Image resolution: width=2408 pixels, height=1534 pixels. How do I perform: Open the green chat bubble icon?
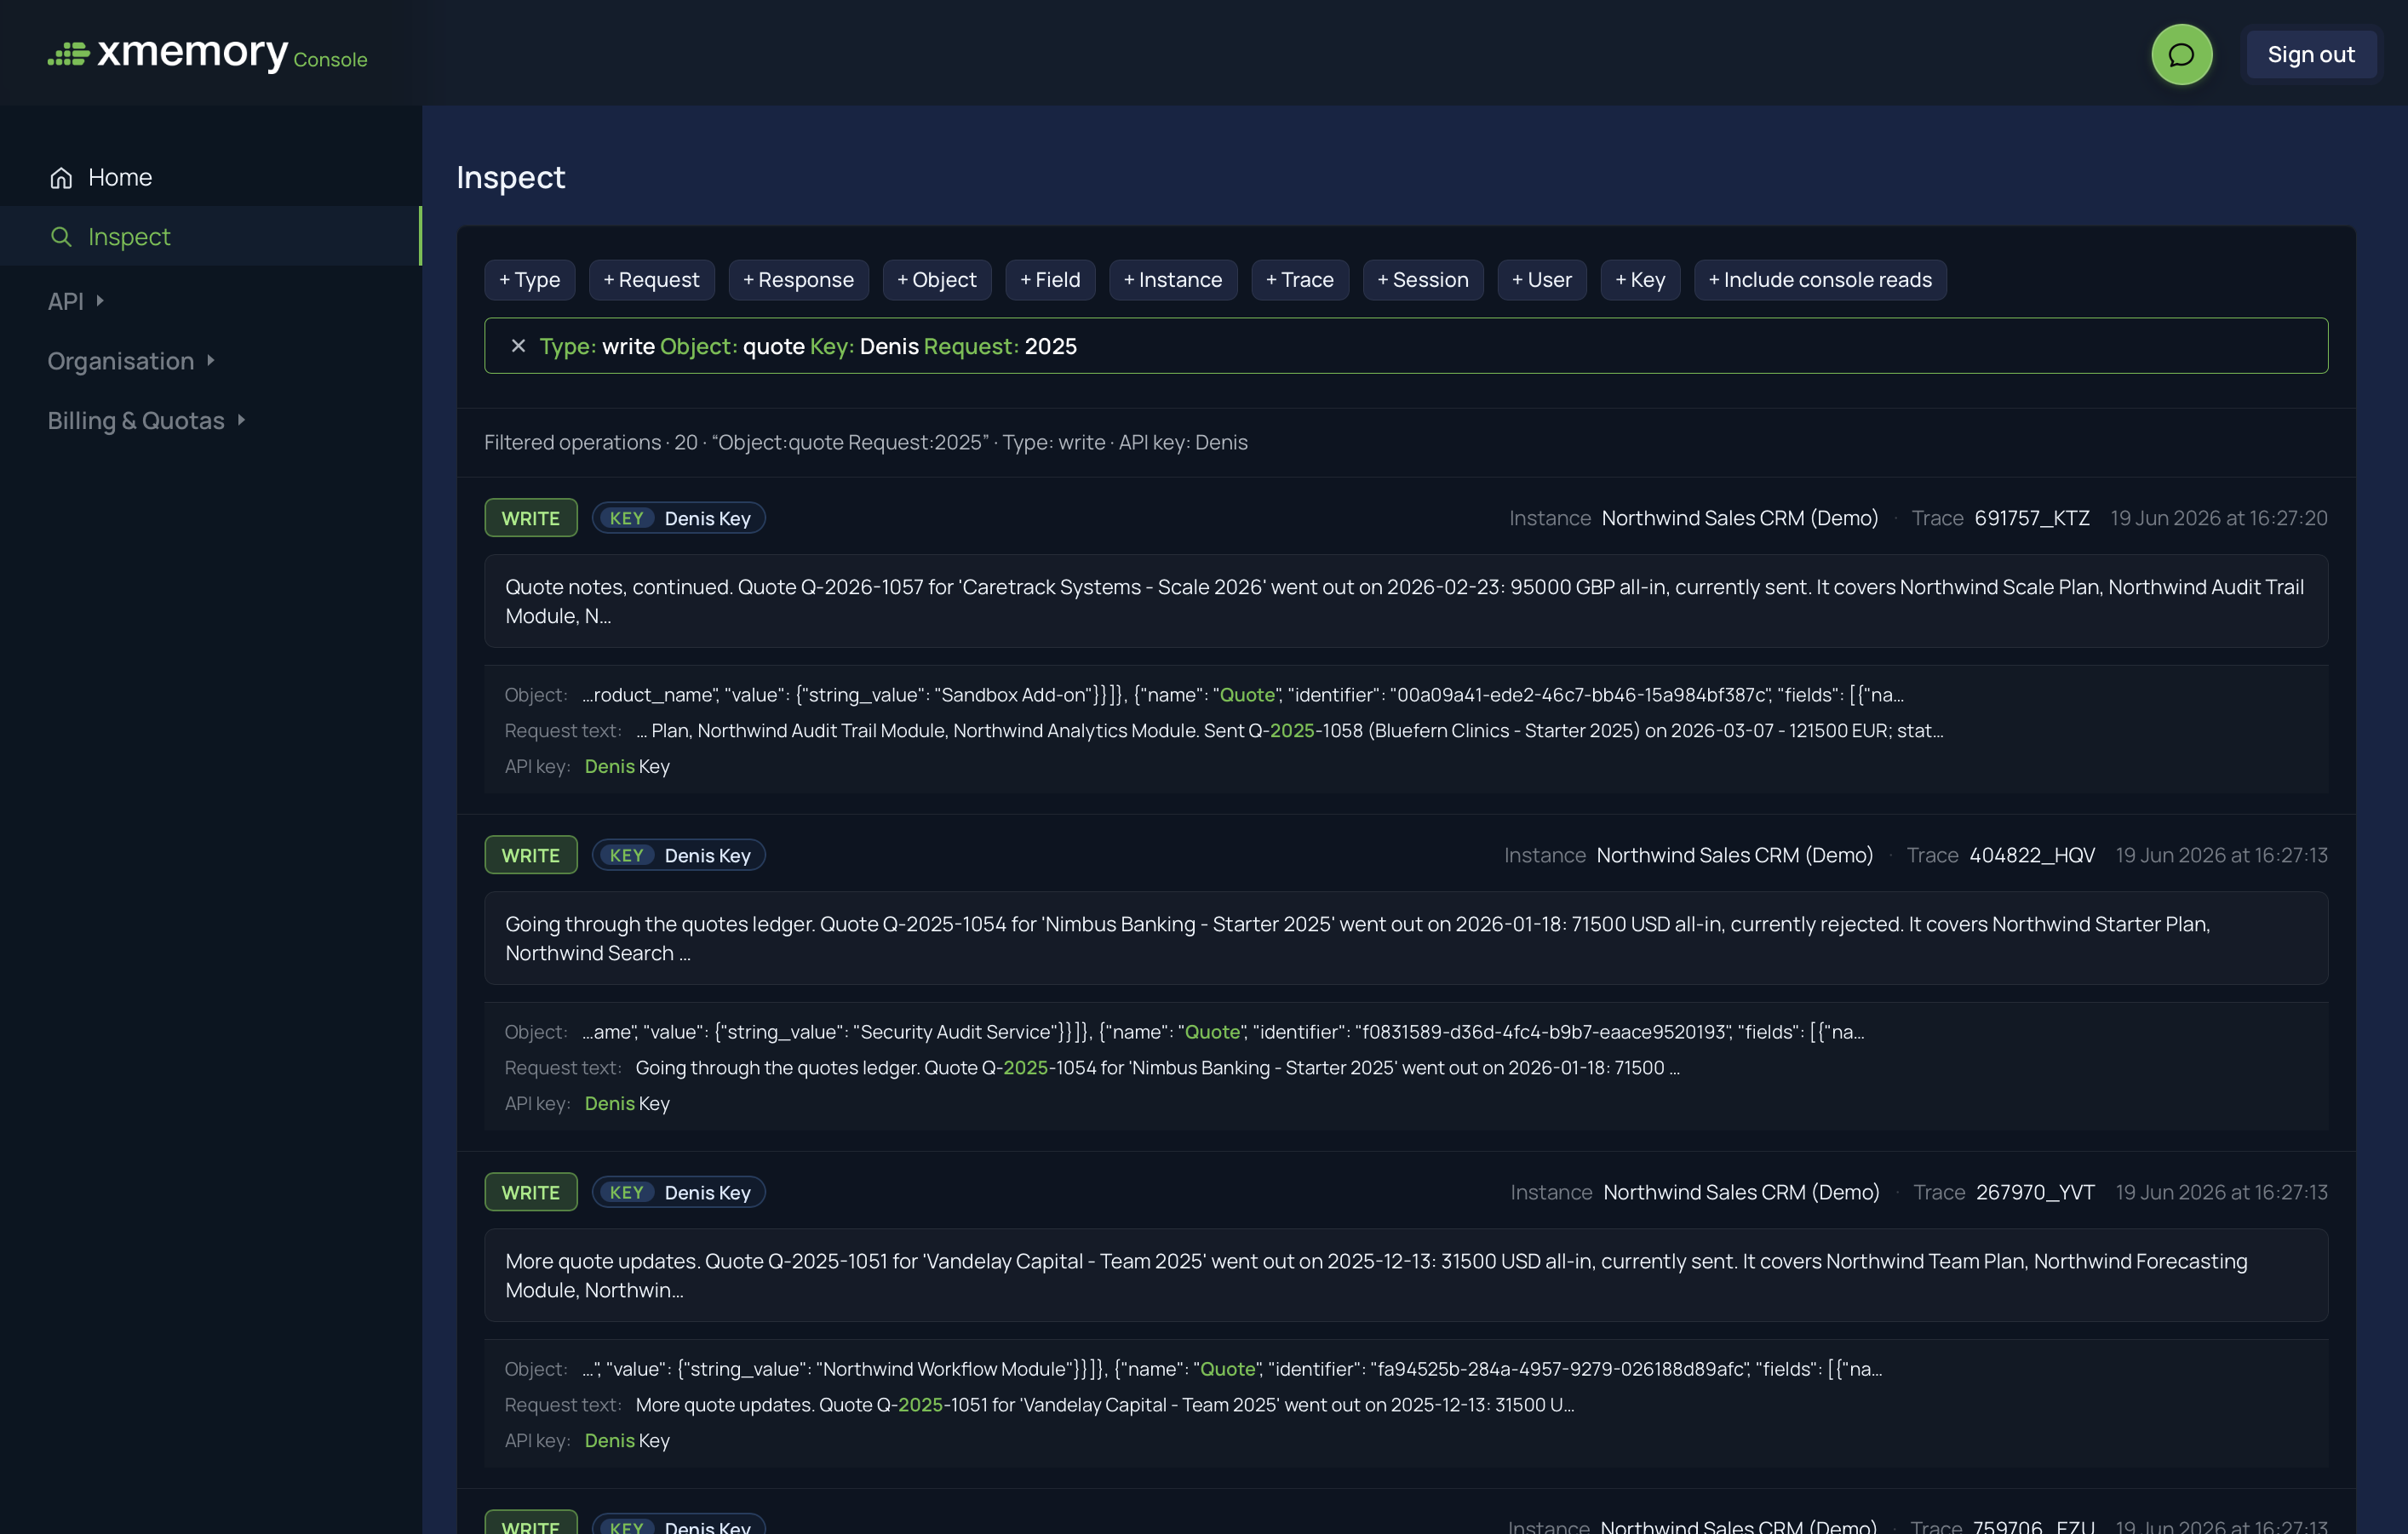click(x=2181, y=54)
